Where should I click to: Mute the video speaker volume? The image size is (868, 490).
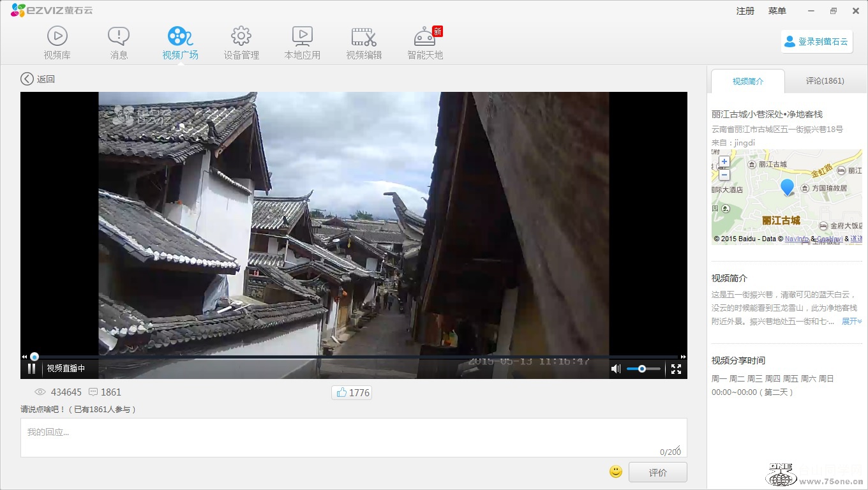[615, 369]
